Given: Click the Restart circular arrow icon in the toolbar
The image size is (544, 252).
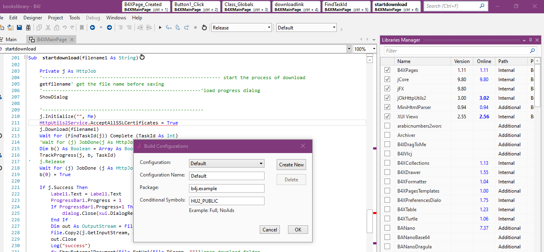Looking at the screenshot, I should tap(204, 27).
